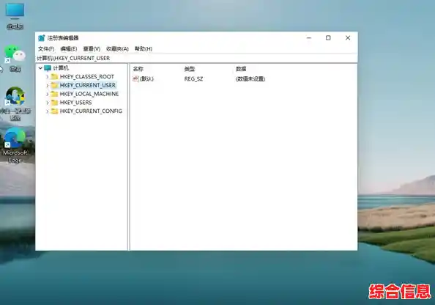This screenshot has width=435, height=305.
Task: Click the 数据 column header
Action: pos(241,69)
